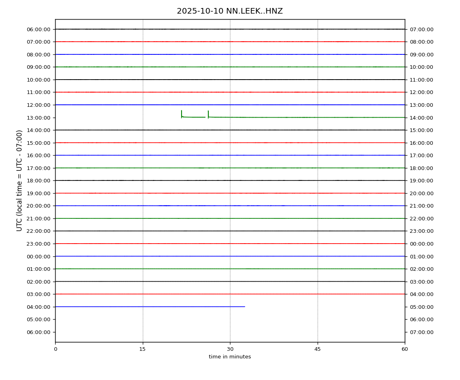The height and width of the screenshot is (380, 460).
Task: Click the "60" tick label on the x-axis
Action: point(405,349)
